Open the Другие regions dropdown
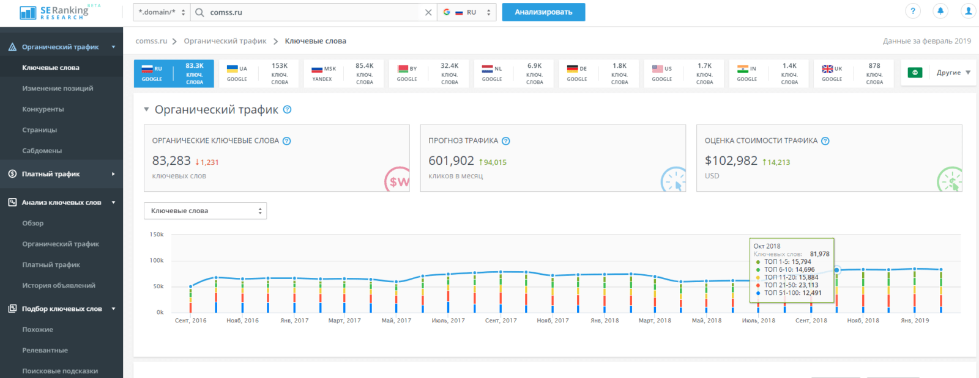This screenshot has height=378, width=979. coord(953,73)
